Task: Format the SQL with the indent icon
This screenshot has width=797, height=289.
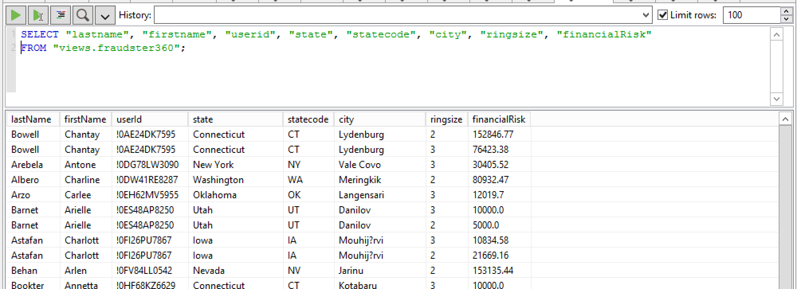Action: [61, 16]
